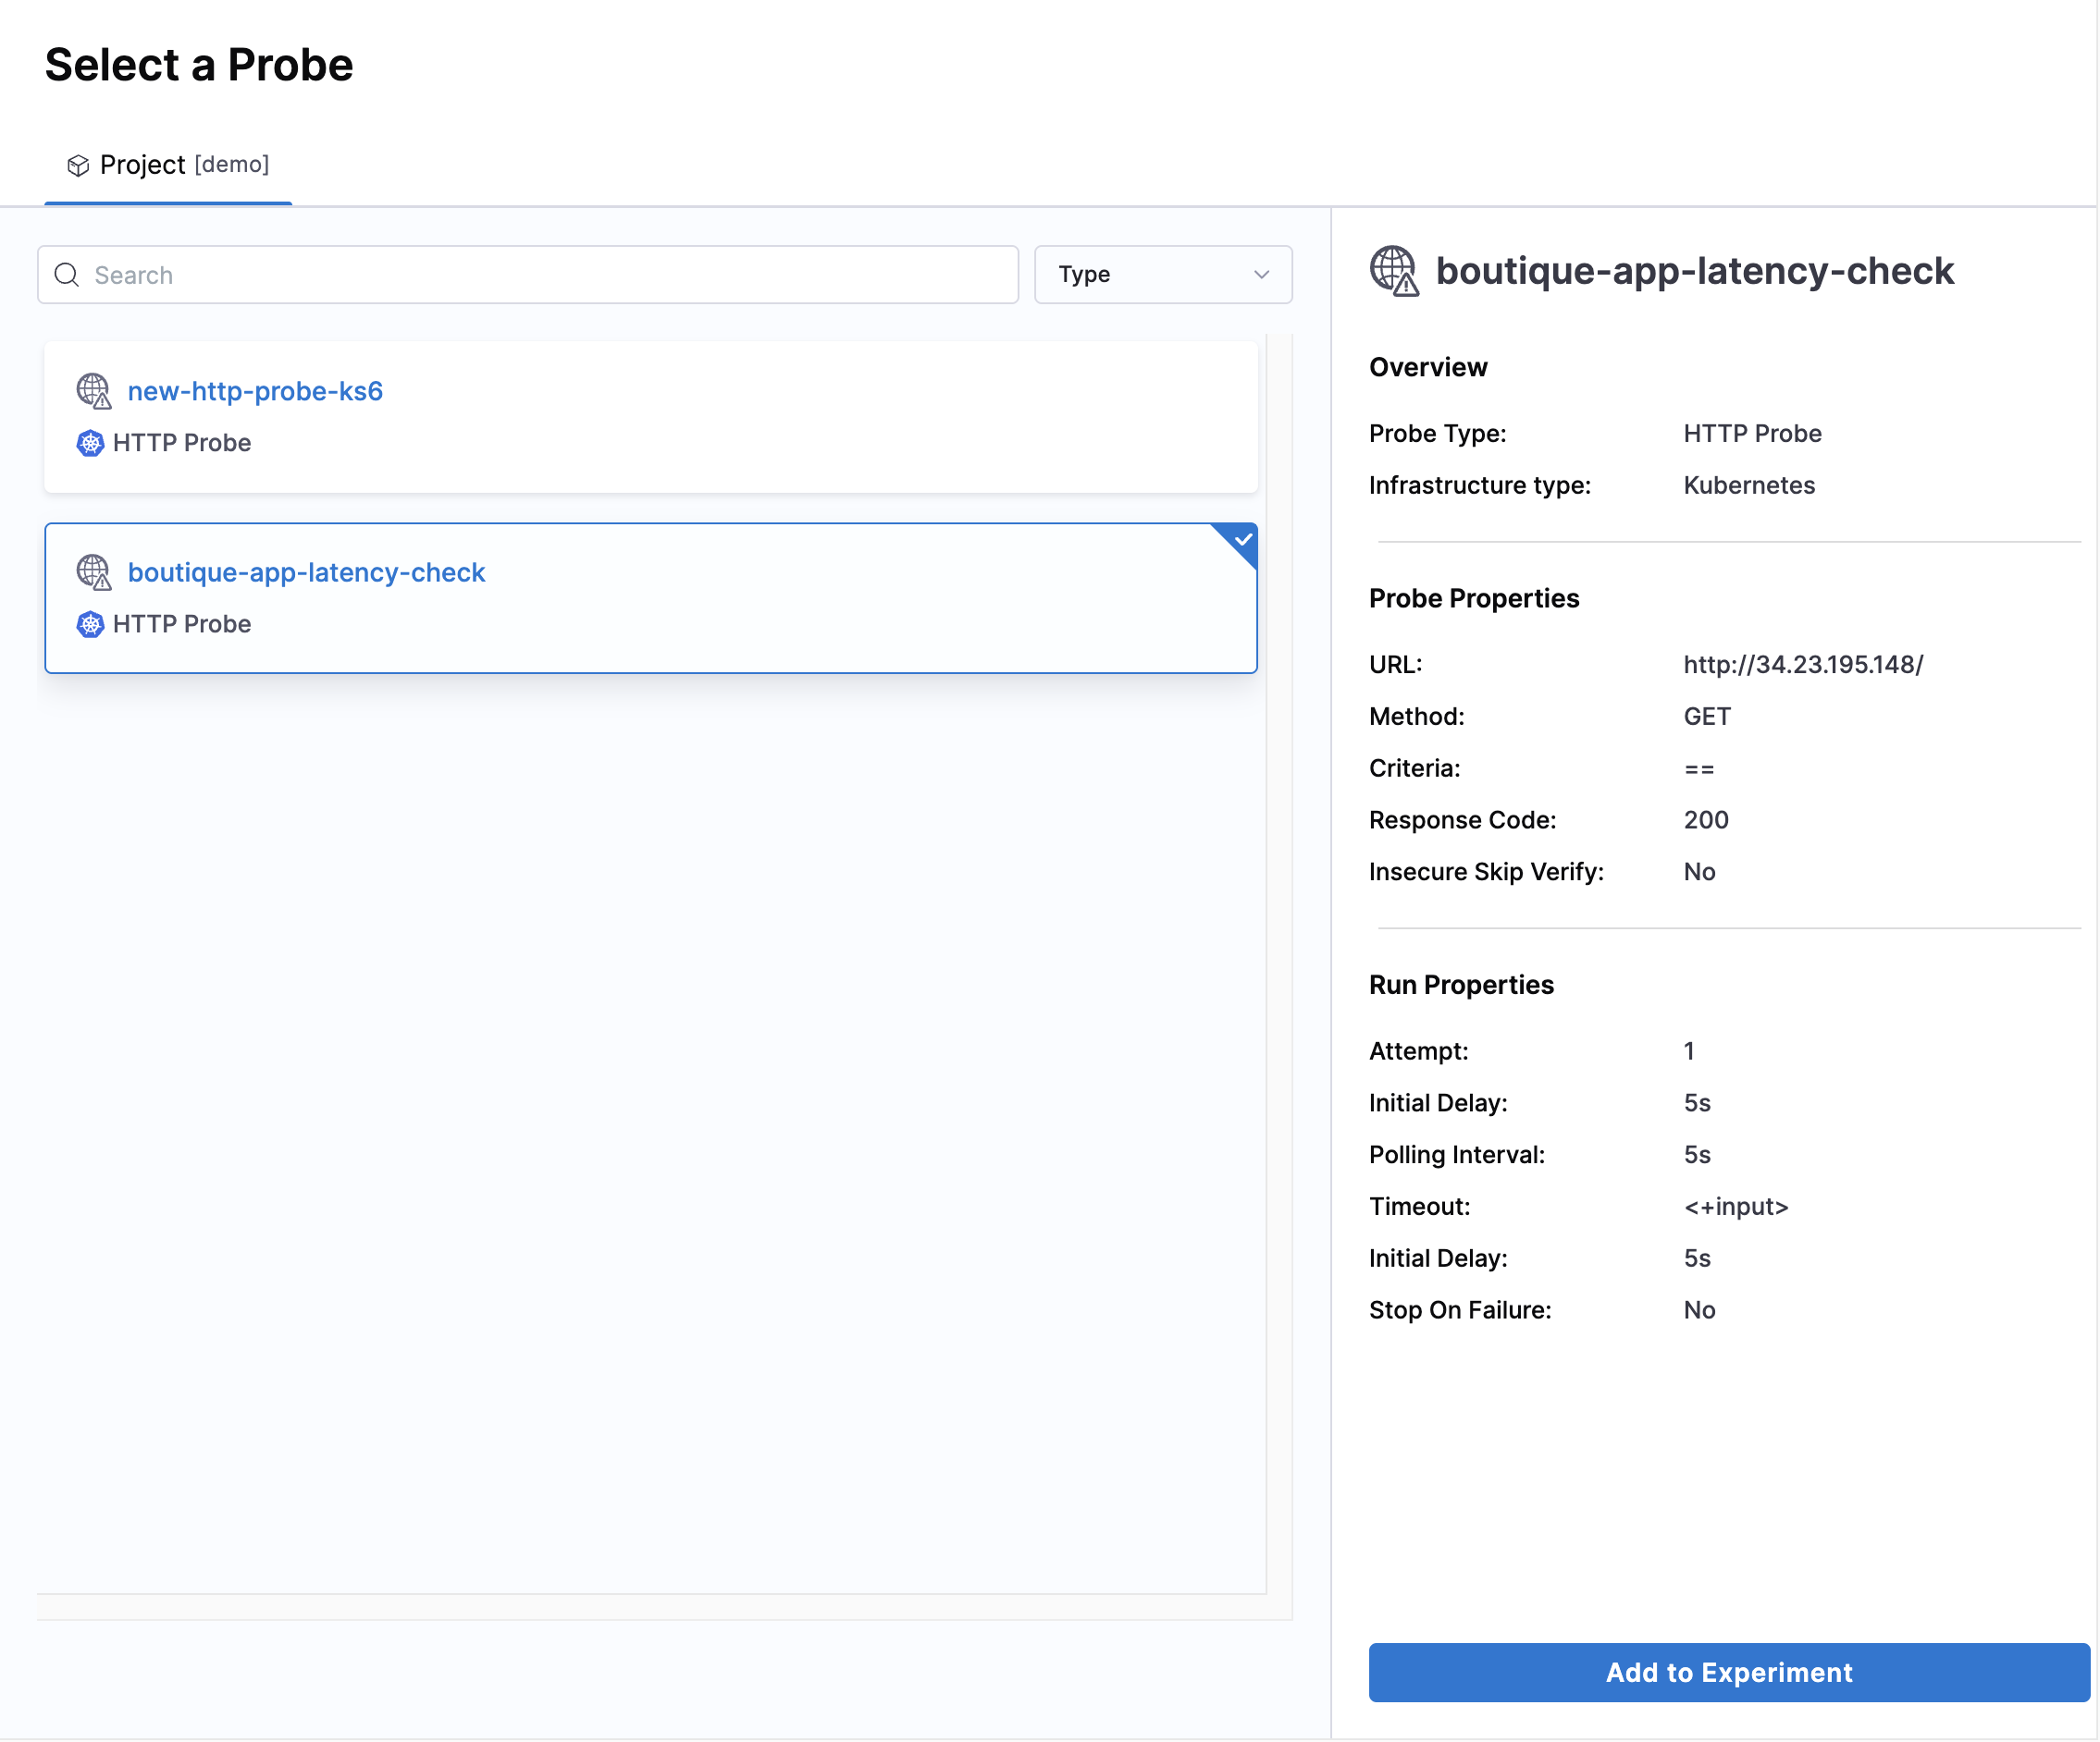Open boutique-app-latency-check probe link
This screenshot has width=2100, height=1742.
[x=306, y=572]
